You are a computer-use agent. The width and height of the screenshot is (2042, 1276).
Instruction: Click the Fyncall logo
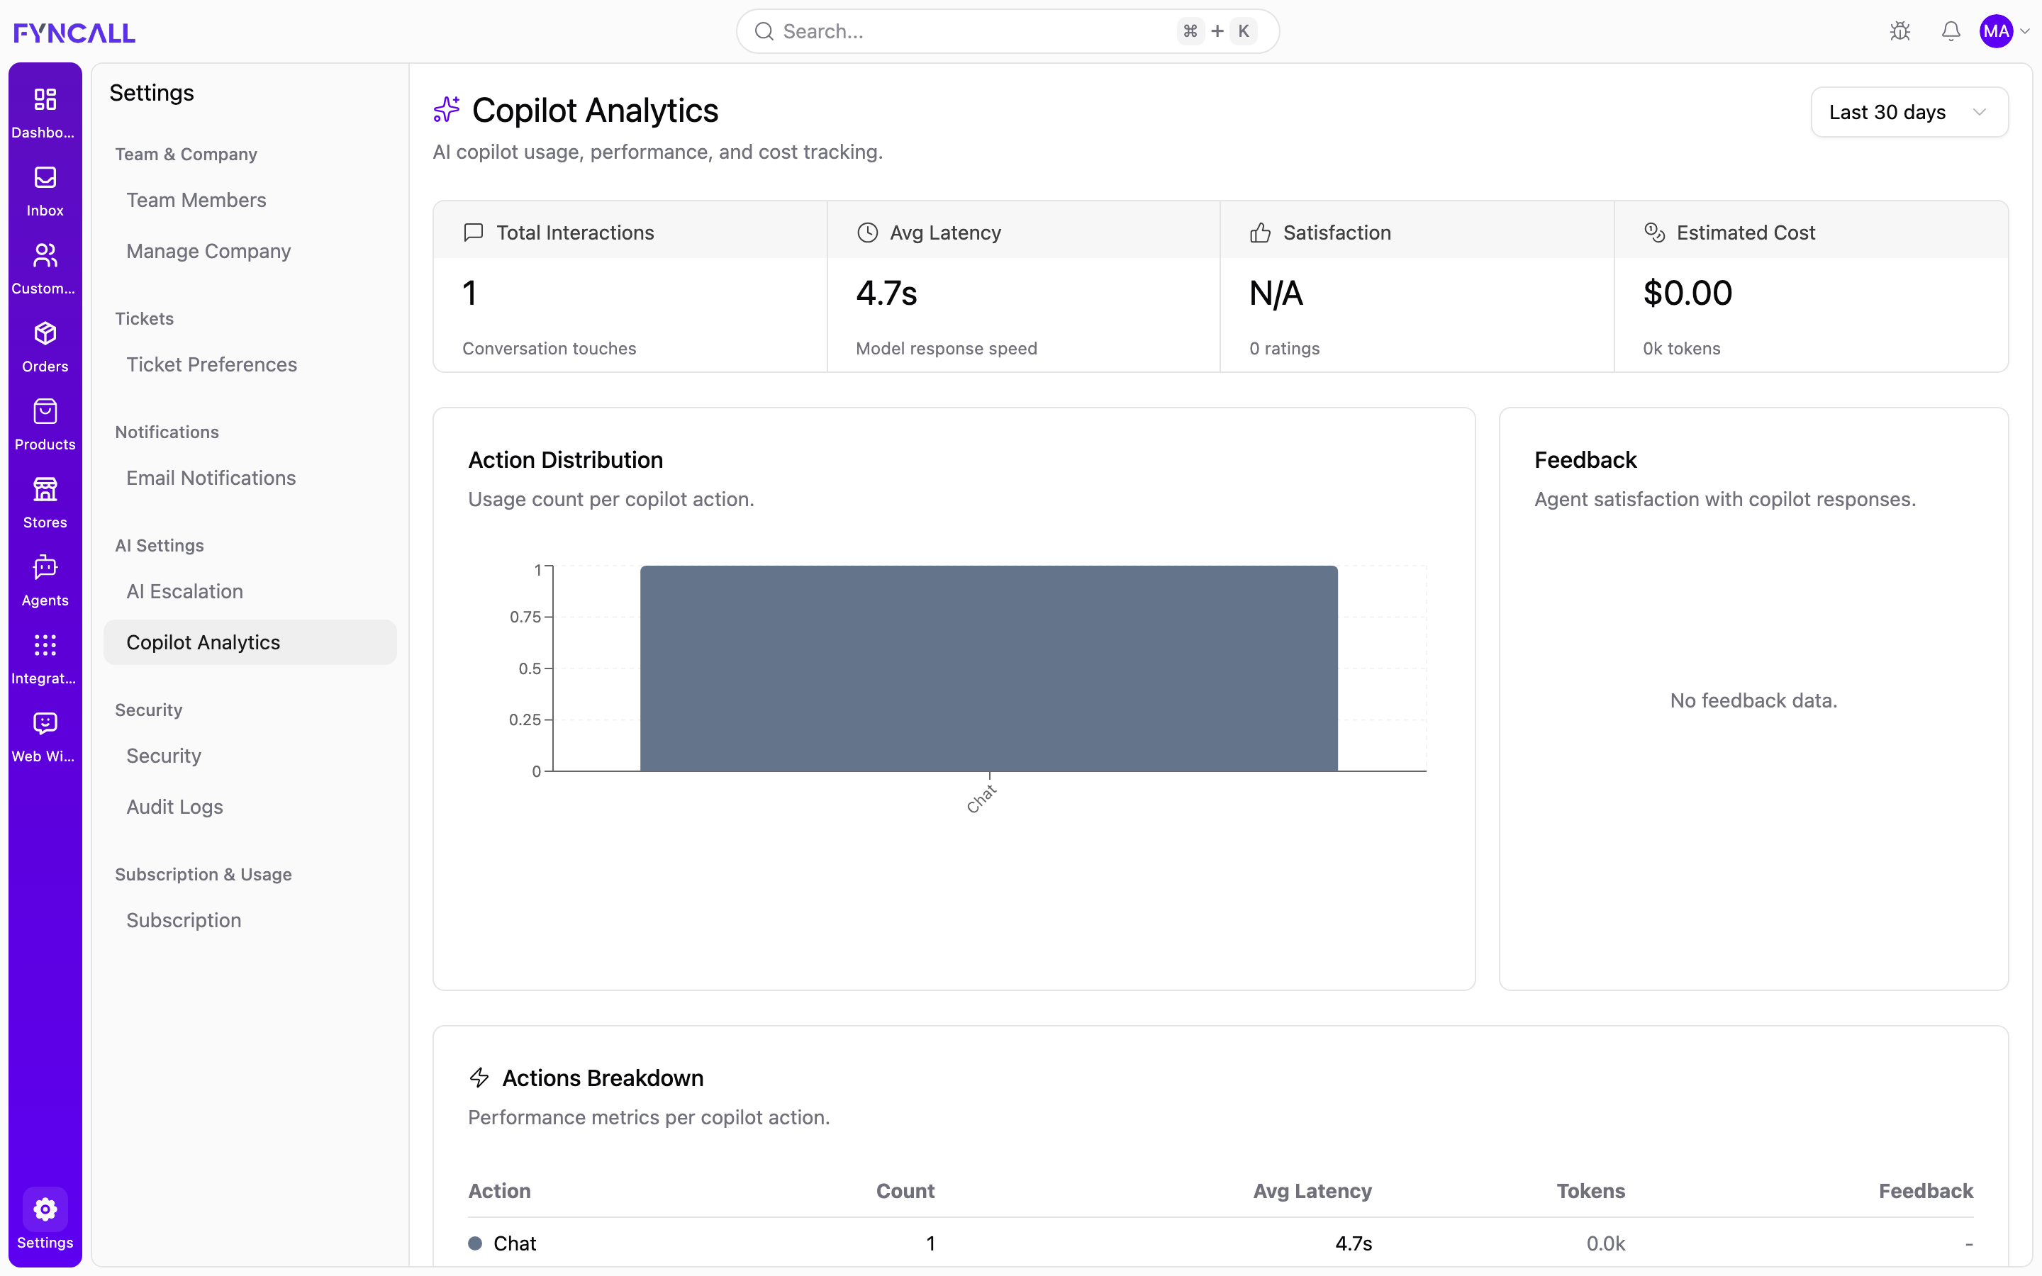tap(74, 32)
